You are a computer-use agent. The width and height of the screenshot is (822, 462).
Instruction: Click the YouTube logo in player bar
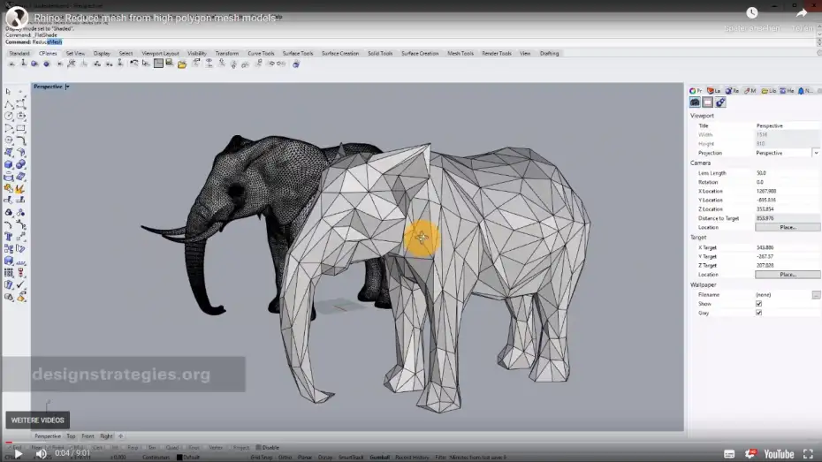tap(779, 454)
